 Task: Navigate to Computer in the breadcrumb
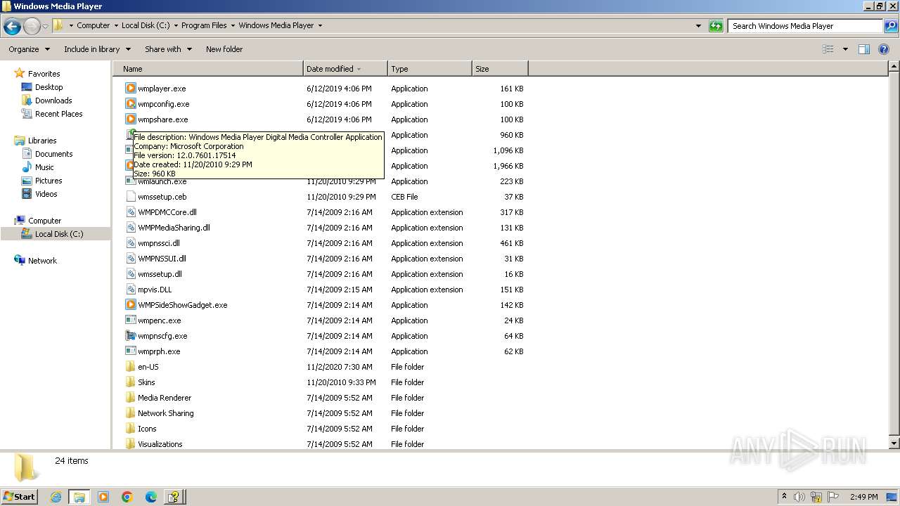pos(93,25)
